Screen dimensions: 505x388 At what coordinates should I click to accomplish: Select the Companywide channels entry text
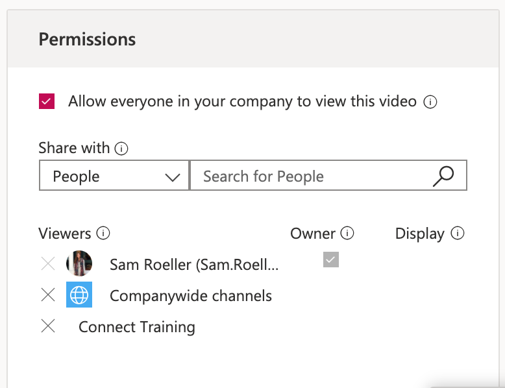(x=191, y=296)
